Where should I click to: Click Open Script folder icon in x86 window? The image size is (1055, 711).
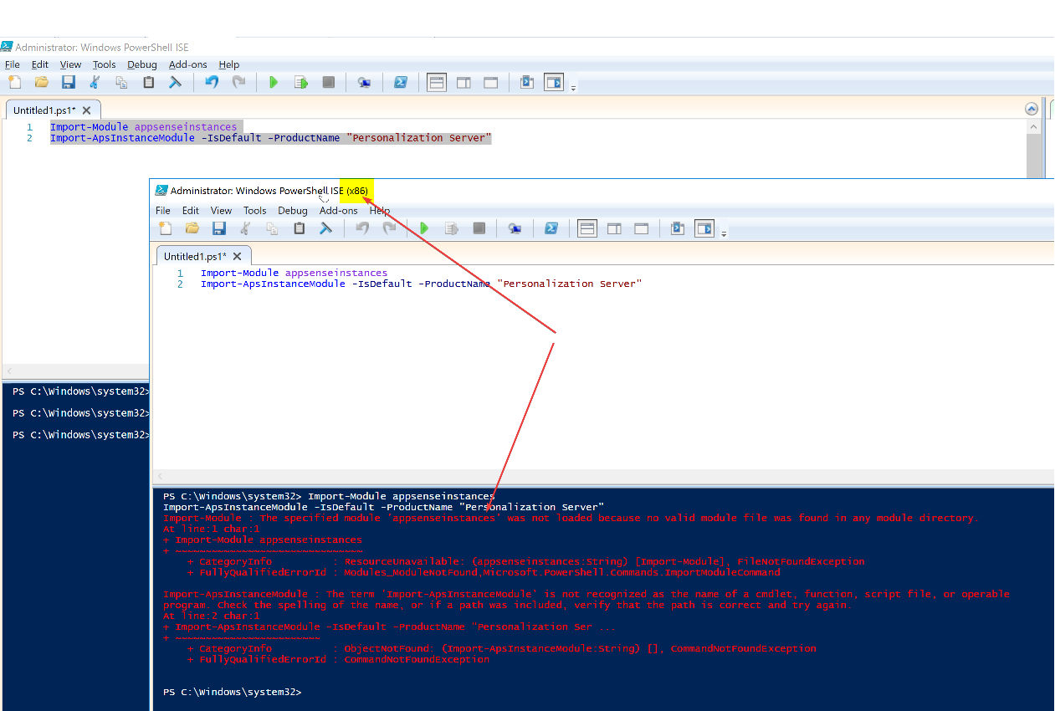click(x=192, y=228)
